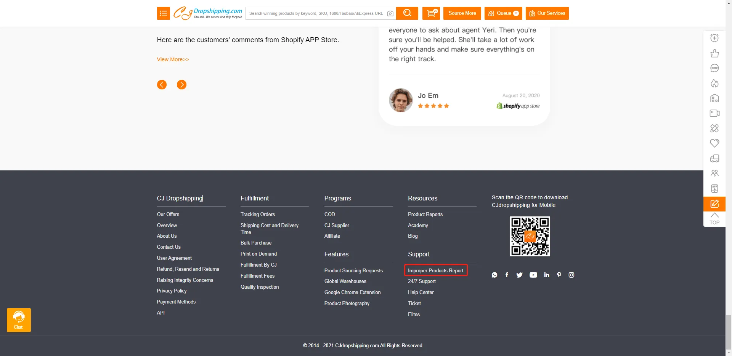Click the Twitter icon in footer

pos(519,275)
